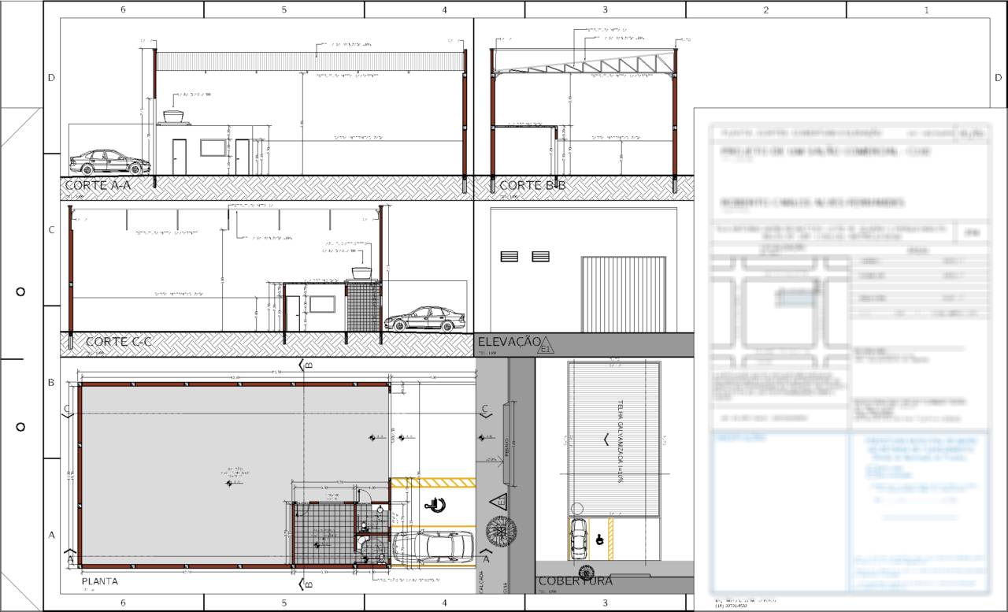Image resolution: width=1008 pixels, height=612 pixels.
Task: Select the TELHA GALVANIZADA roof label
Action: pos(621,442)
